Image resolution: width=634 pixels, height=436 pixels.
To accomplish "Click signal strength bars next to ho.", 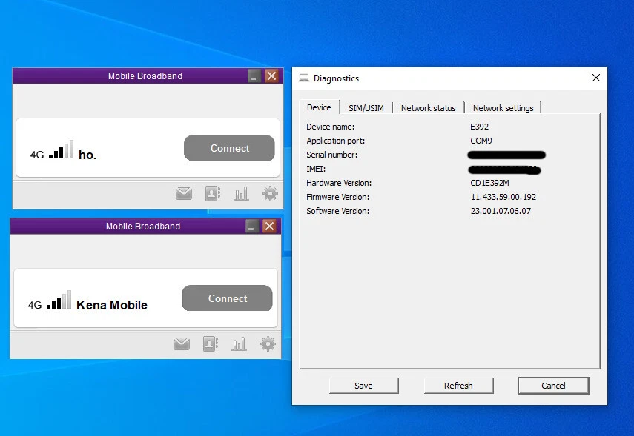I will tap(61, 150).
